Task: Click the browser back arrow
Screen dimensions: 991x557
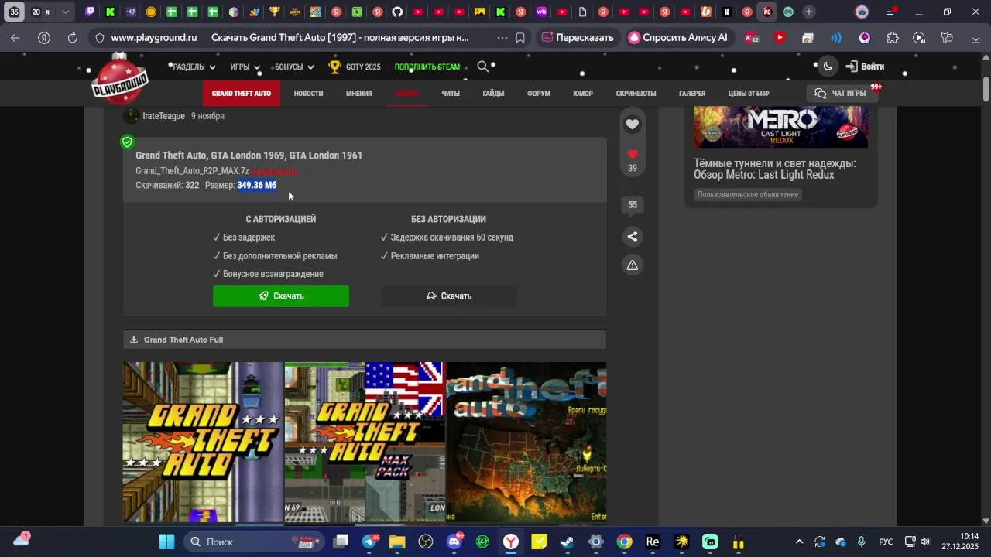Action: (15, 37)
